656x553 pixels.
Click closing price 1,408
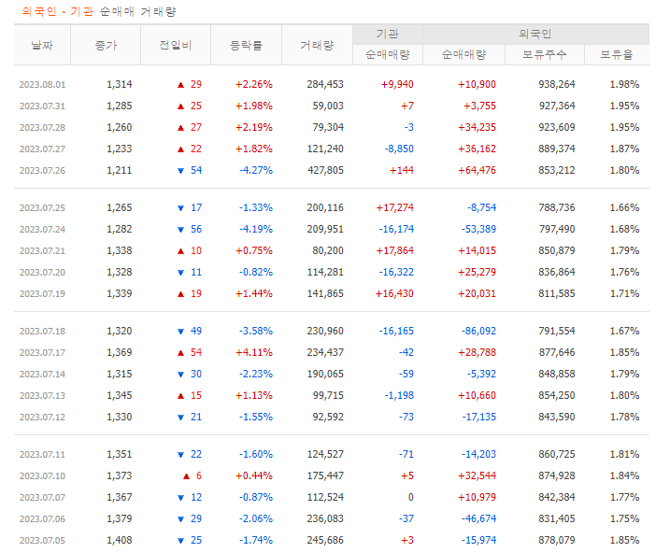[120, 540]
